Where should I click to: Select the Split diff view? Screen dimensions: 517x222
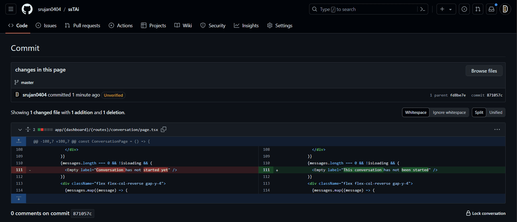tap(479, 112)
